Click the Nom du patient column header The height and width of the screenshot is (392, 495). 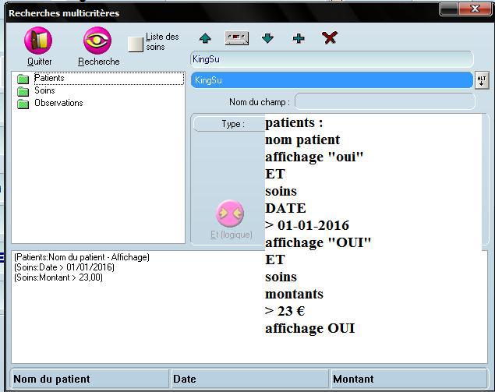[90, 380]
